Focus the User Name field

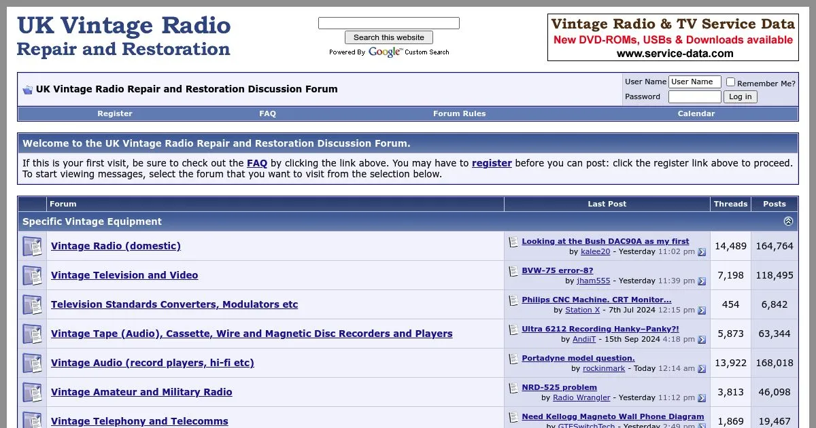695,82
